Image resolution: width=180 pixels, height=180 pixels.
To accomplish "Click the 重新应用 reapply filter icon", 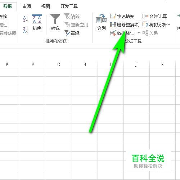I will 67,24.
